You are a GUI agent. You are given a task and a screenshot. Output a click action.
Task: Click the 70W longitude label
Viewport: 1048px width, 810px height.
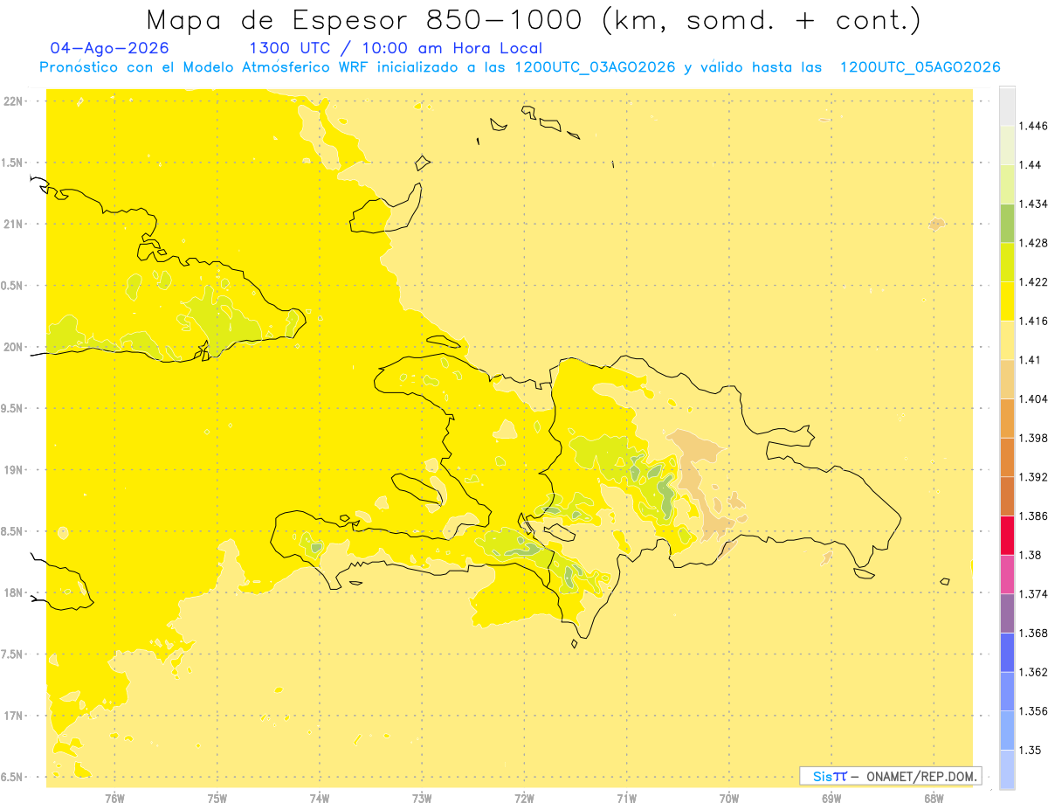tap(729, 799)
